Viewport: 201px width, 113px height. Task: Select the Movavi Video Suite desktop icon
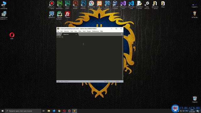(91, 5)
